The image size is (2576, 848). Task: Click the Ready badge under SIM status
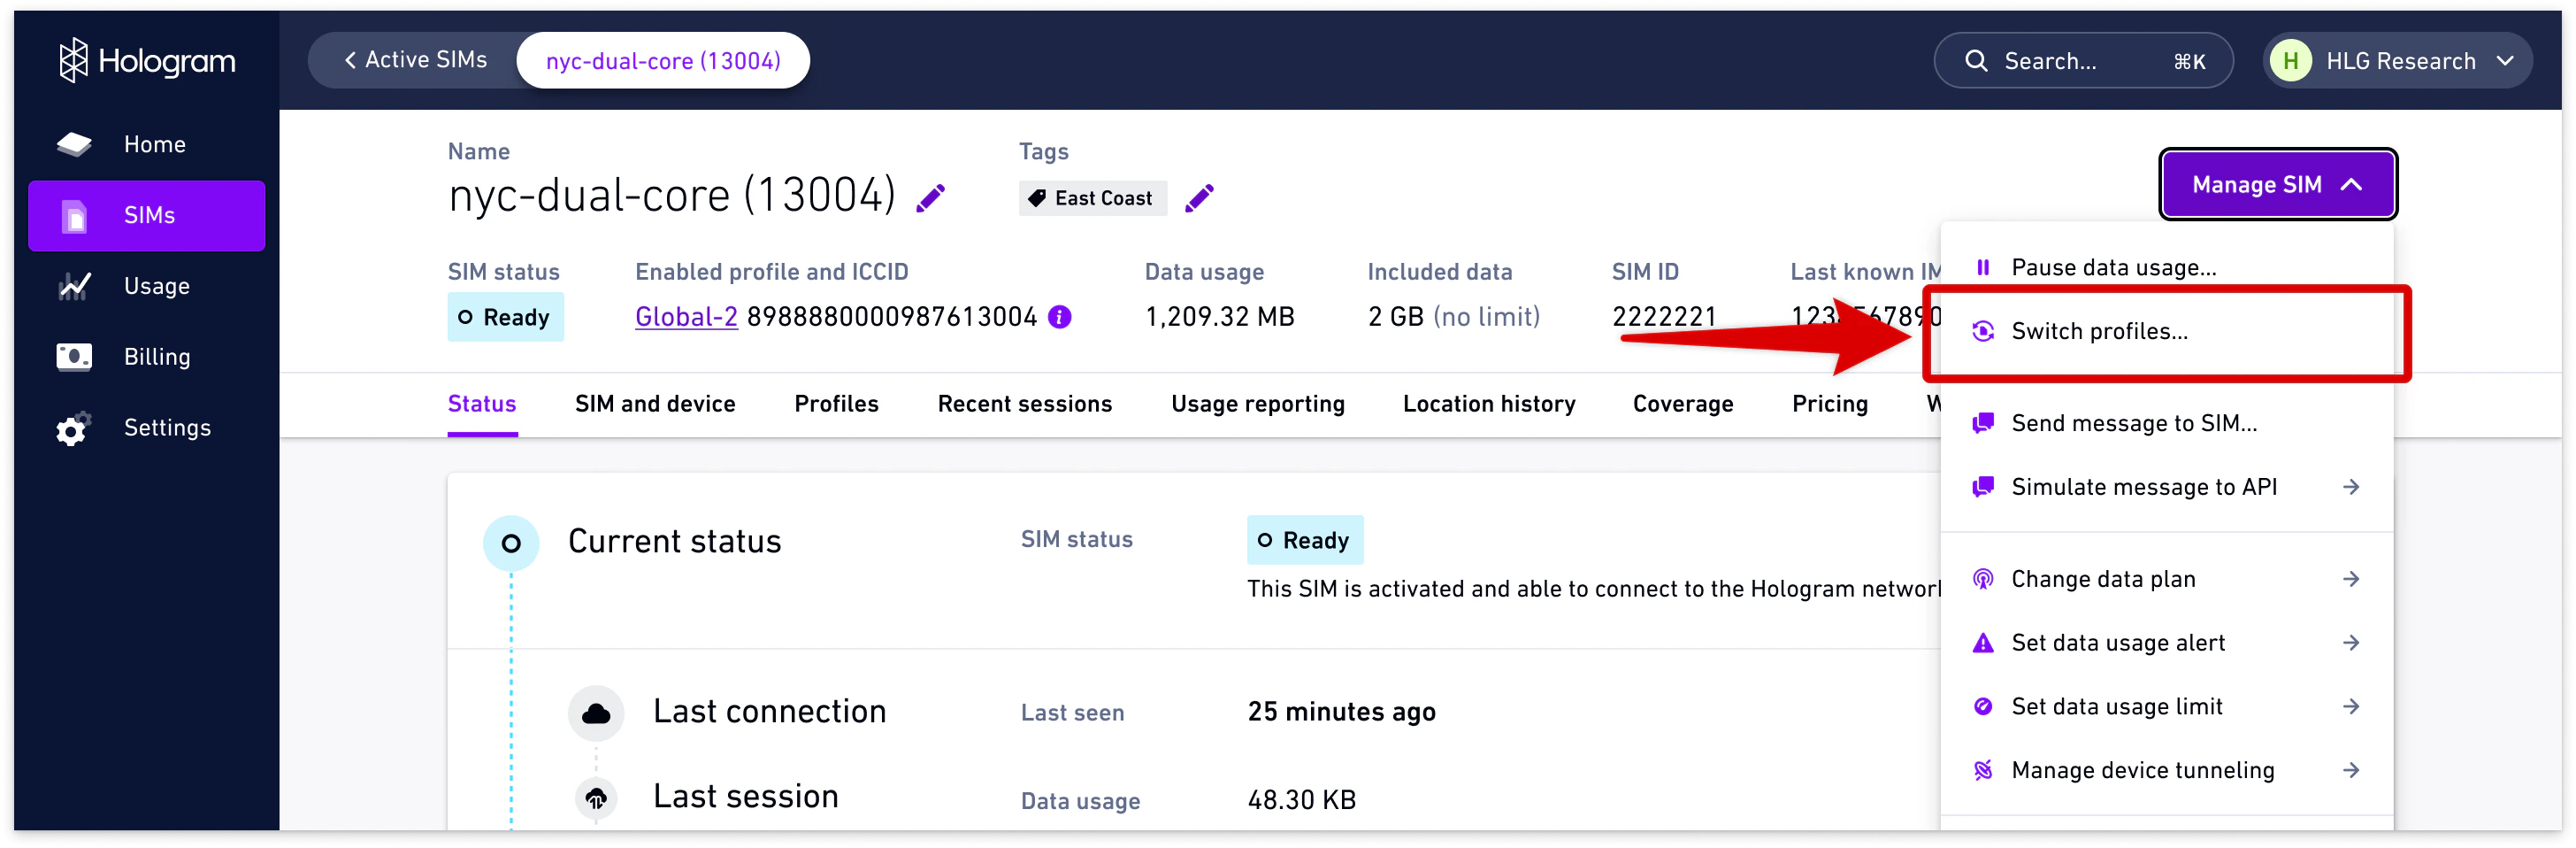point(505,318)
